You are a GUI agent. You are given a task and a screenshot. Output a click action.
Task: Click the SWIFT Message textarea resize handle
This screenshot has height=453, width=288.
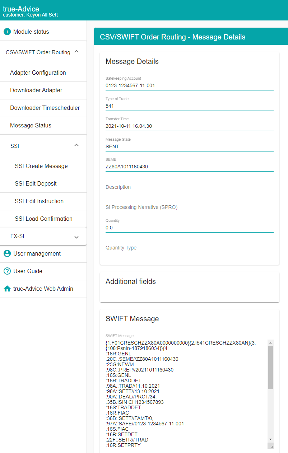point(271,446)
